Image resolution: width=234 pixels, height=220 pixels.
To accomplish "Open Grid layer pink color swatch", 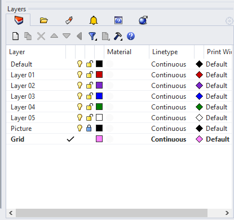I will tap(99, 139).
